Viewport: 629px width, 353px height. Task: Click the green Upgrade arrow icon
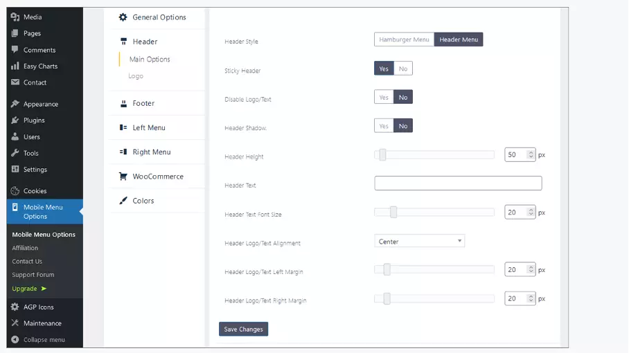pyautogui.click(x=44, y=289)
